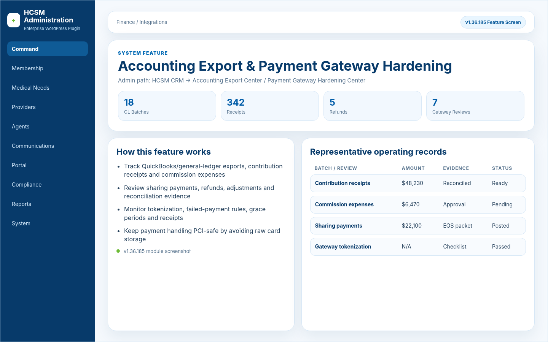Open the System menu item

coord(48,223)
